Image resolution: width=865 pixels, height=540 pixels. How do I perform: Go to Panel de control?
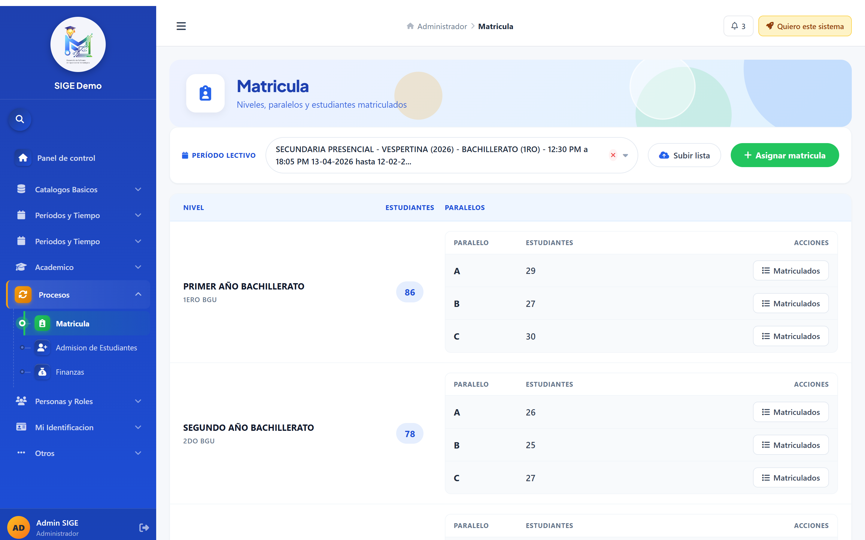tap(78, 158)
